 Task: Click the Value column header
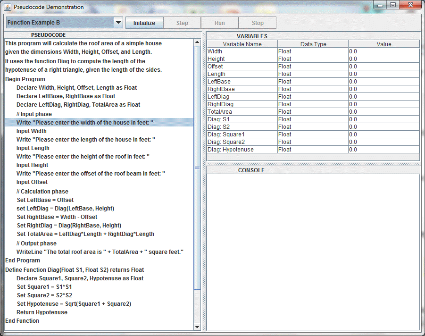(x=383, y=44)
